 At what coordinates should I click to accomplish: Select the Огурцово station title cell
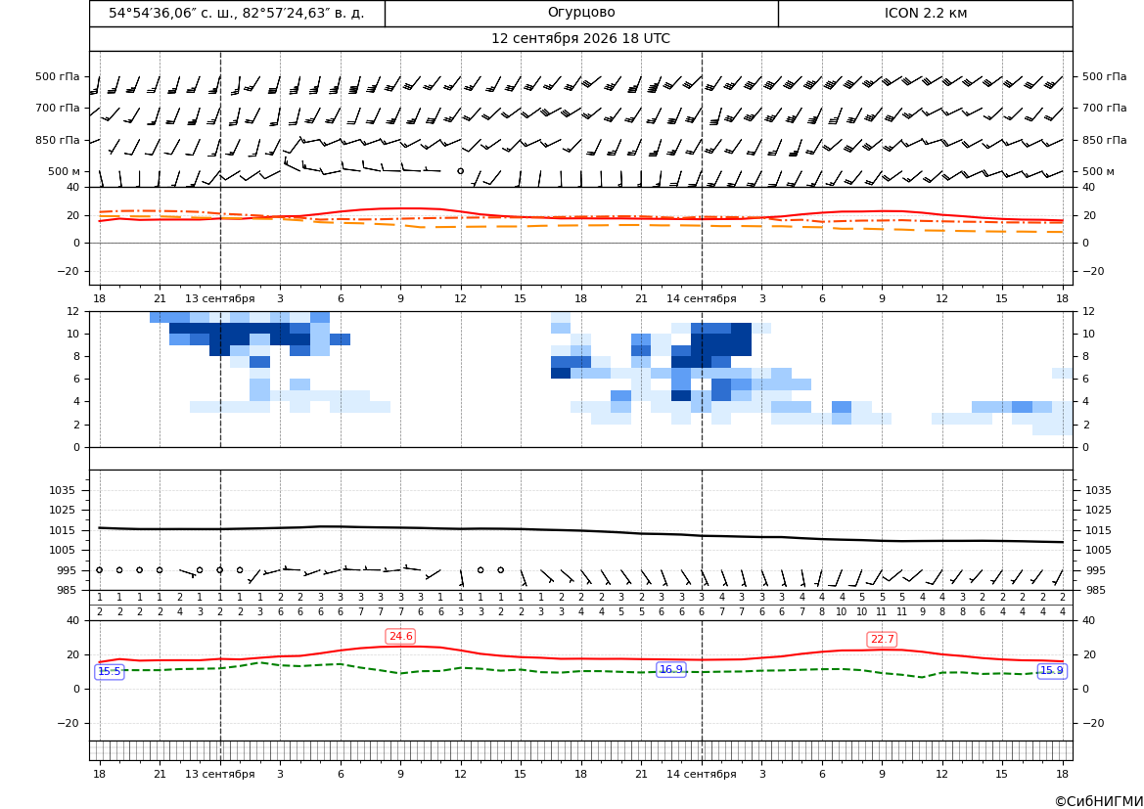581,13
